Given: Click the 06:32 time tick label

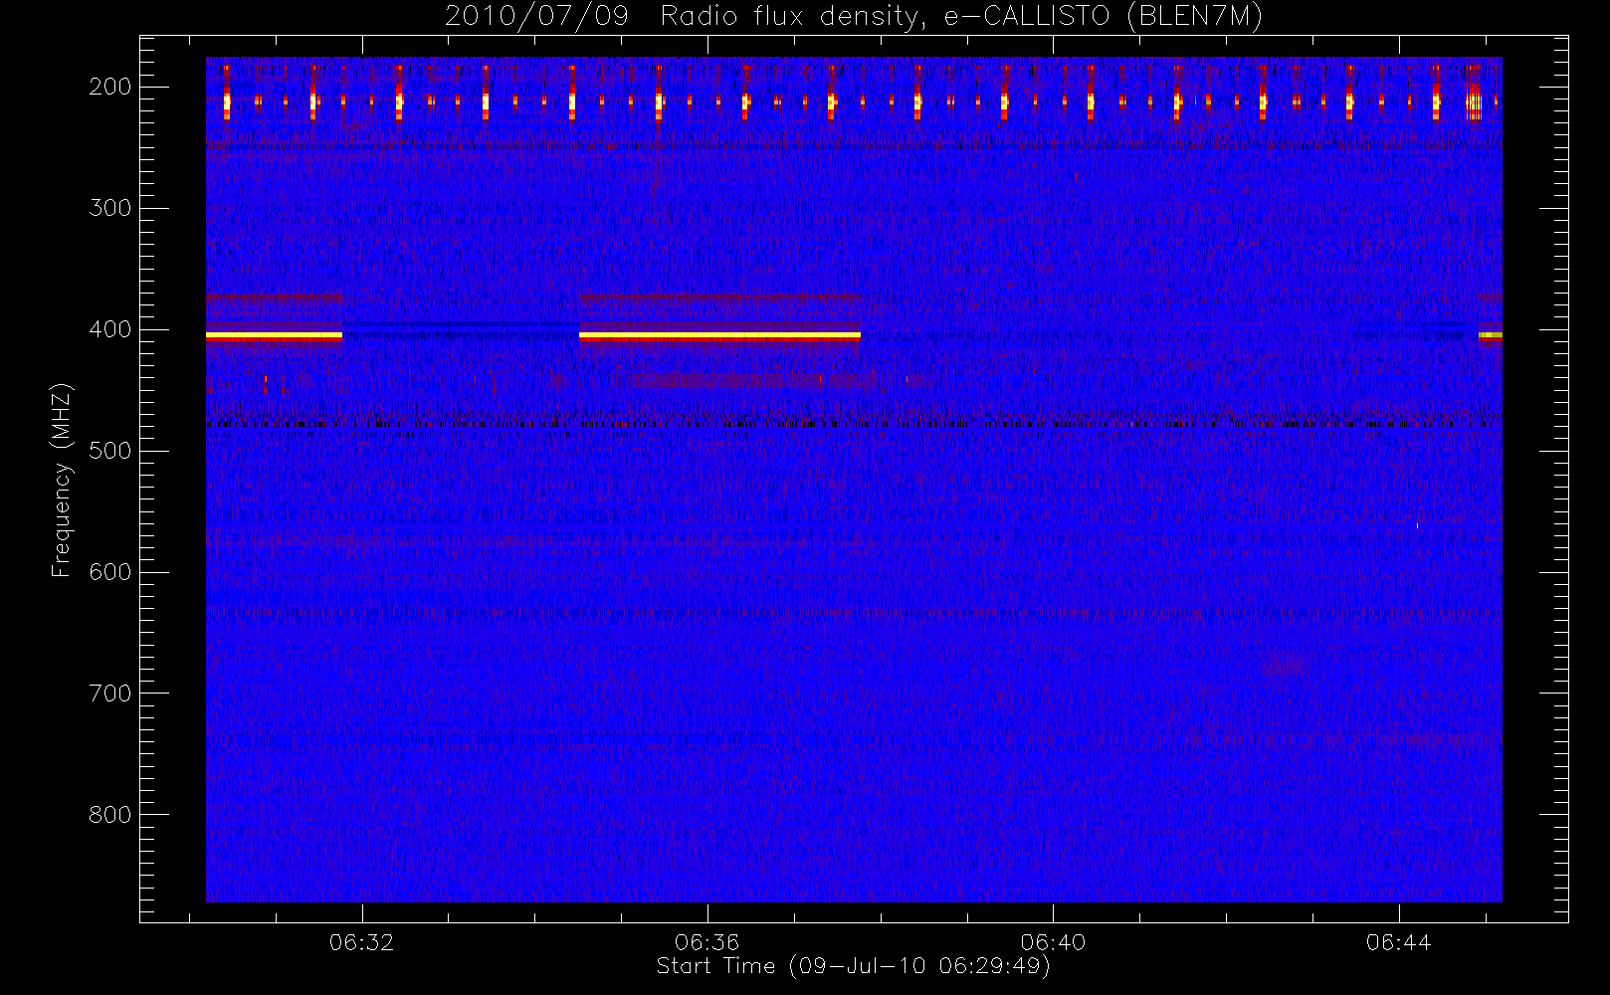Looking at the screenshot, I should [x=362, y=942].
